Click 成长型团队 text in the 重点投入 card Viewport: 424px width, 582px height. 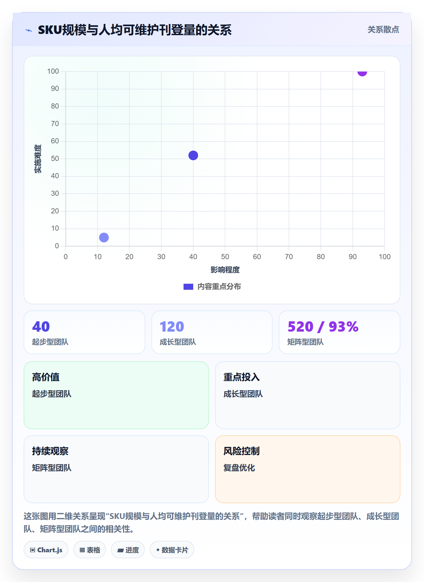(243, 394)
